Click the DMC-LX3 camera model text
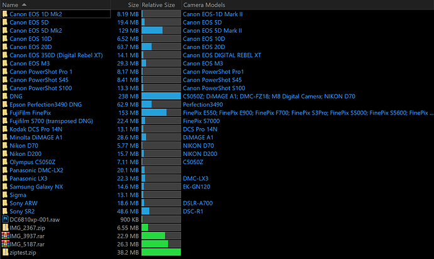 point(196,179)
